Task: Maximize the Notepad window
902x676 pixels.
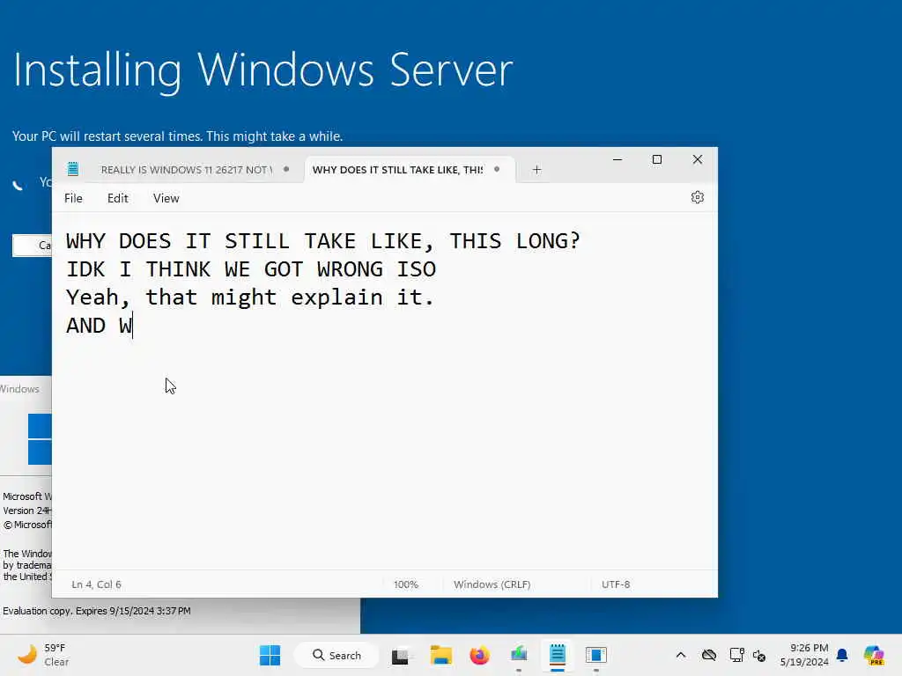Action: coord(657,160)
